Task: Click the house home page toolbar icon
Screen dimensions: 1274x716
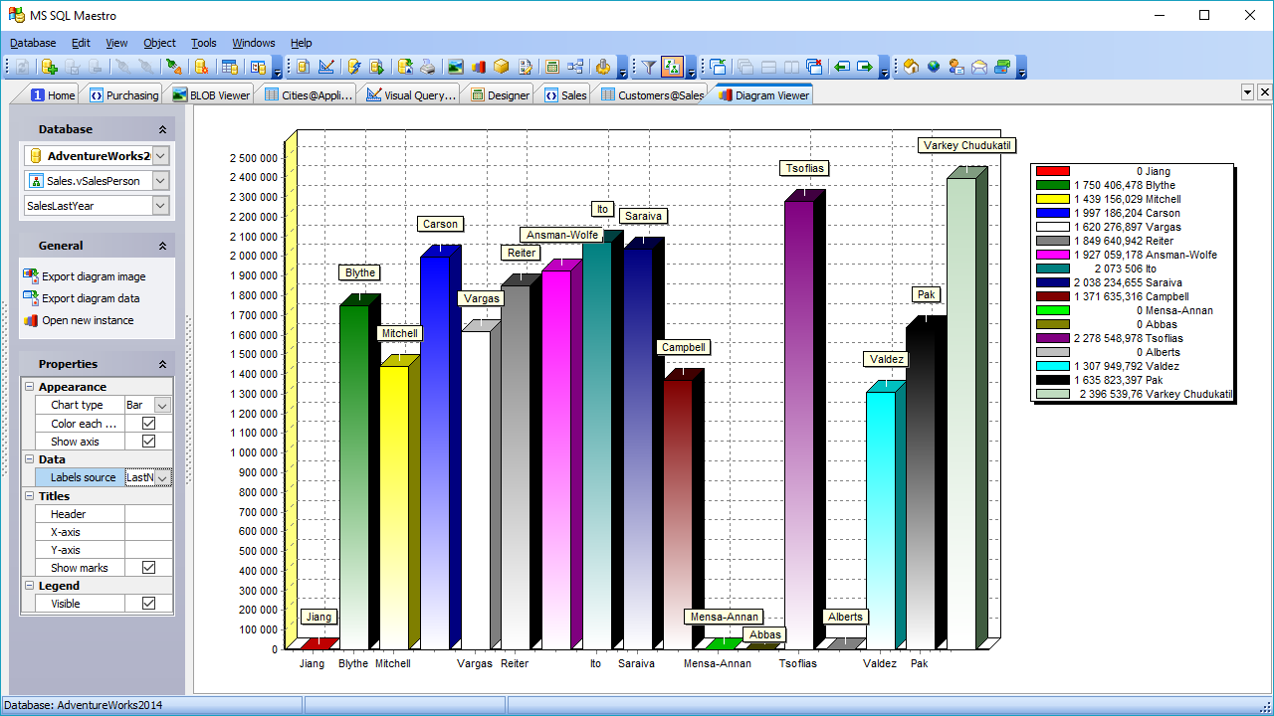Action: [911, 67]
